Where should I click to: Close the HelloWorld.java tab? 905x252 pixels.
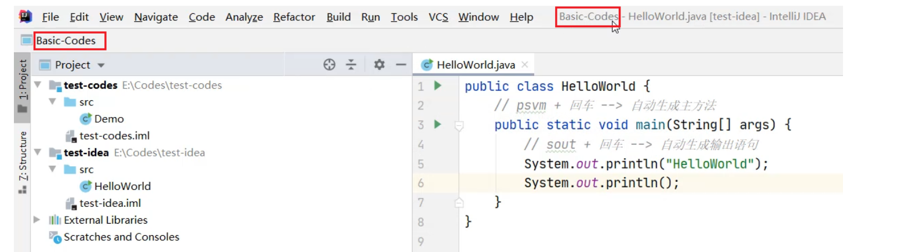coord(524,65)
